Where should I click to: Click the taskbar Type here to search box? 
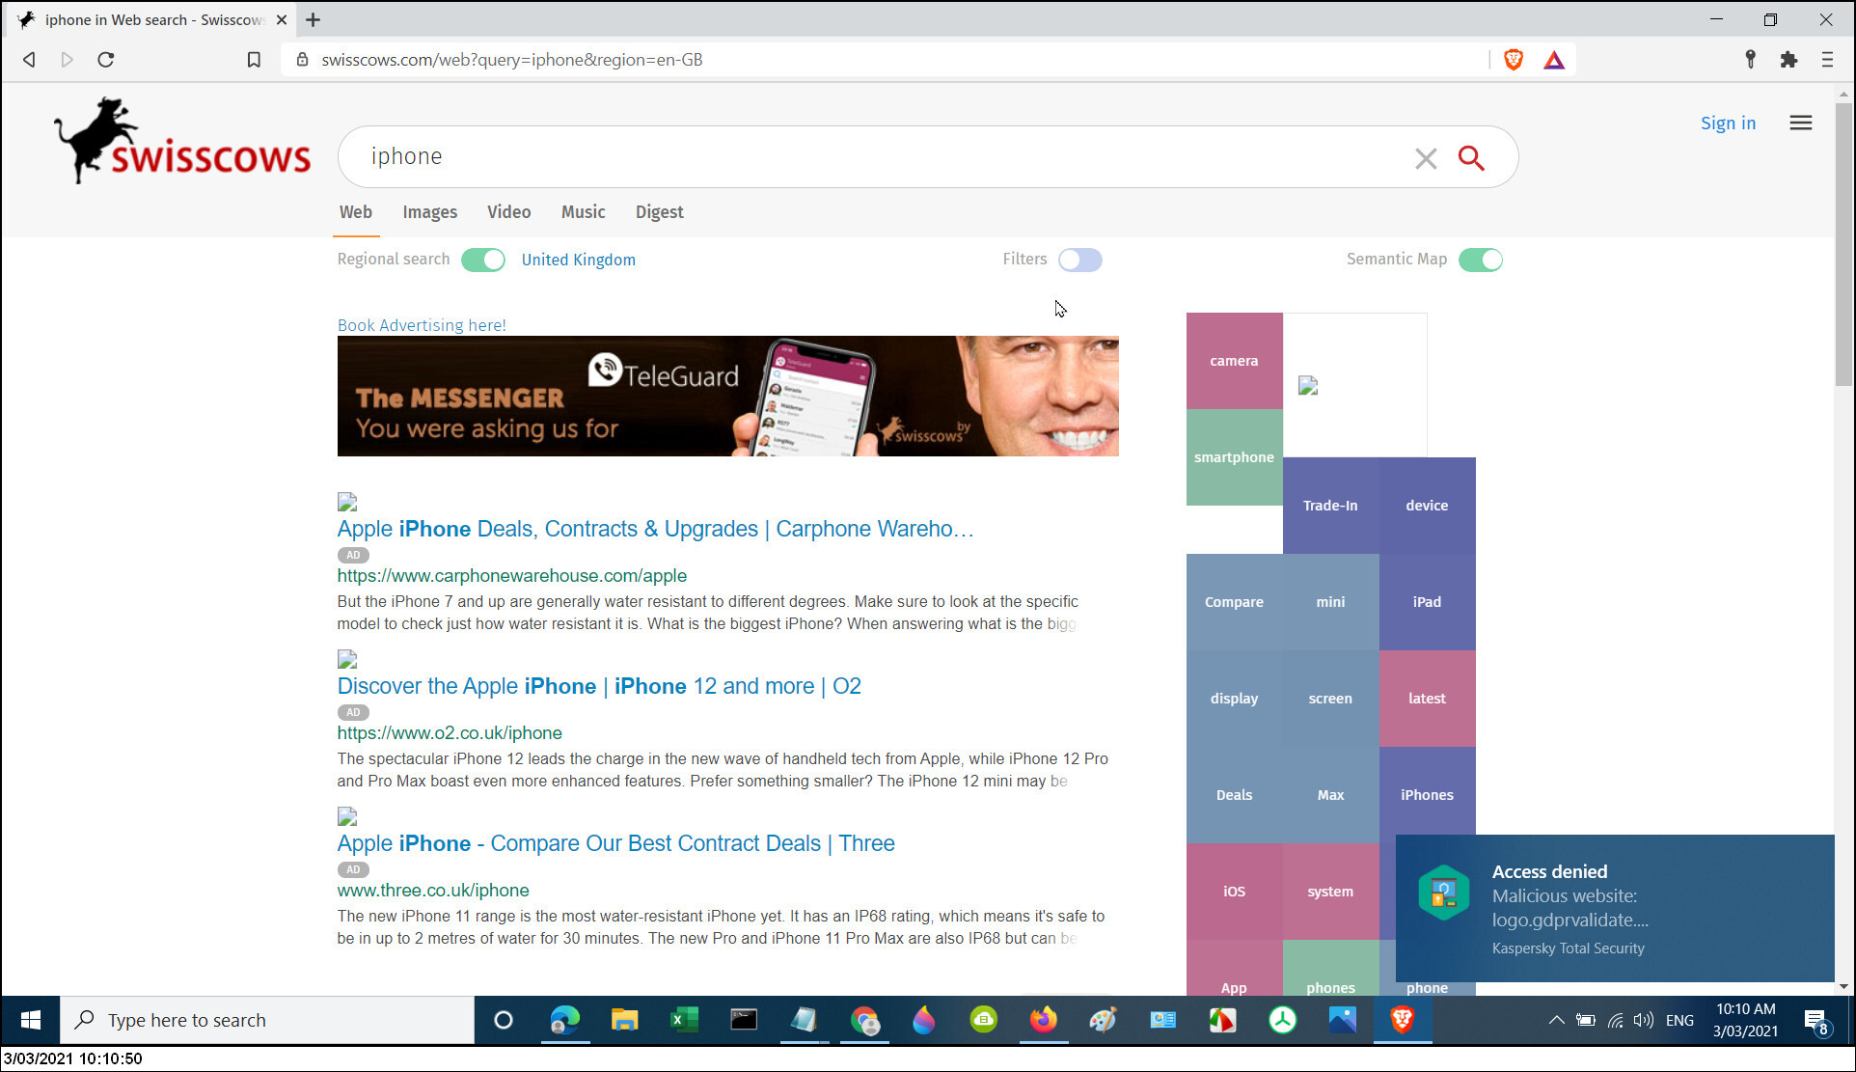(267, 1020)
